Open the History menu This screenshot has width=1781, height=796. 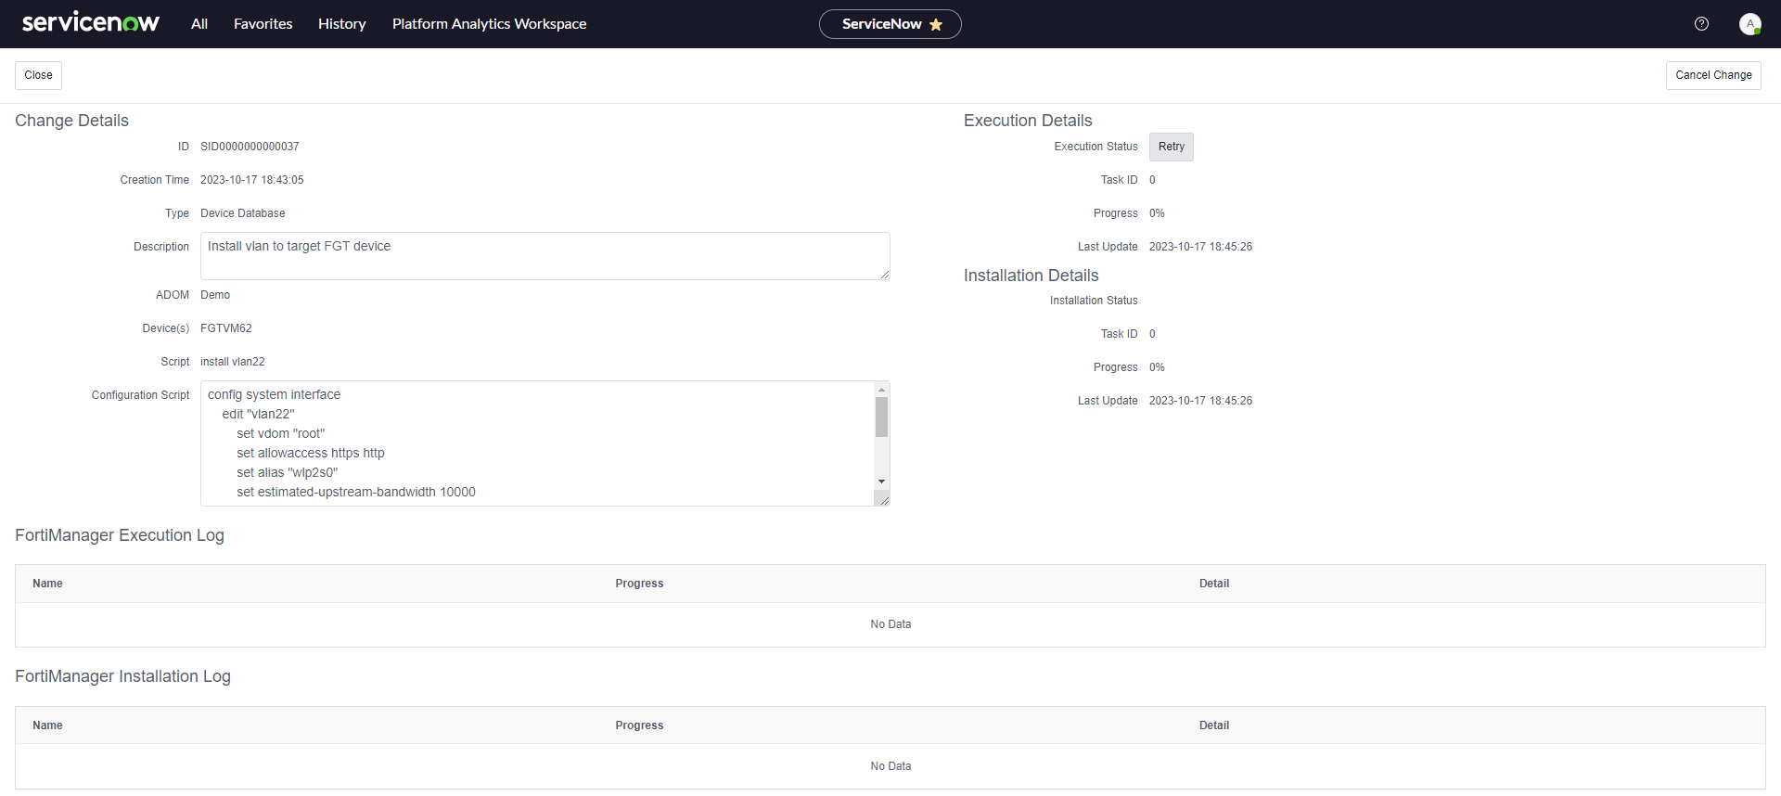(x=342, y=24)
